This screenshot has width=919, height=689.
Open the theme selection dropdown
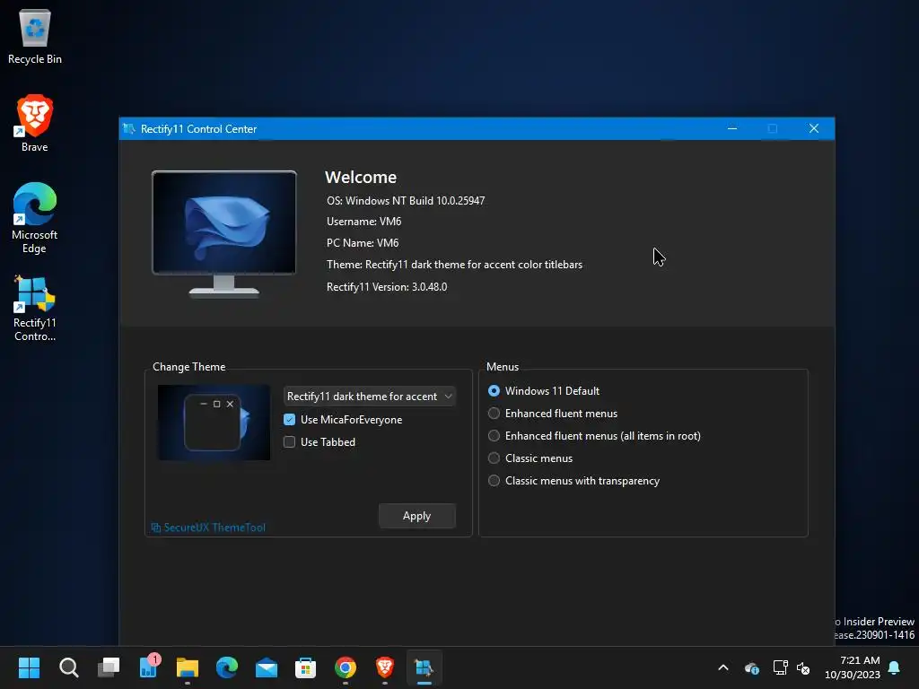369,397
